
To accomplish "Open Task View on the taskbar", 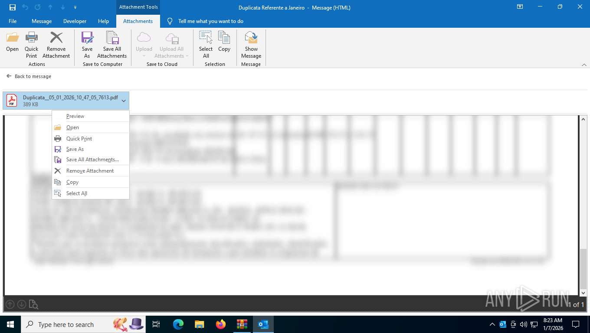I will pos(157,324).
